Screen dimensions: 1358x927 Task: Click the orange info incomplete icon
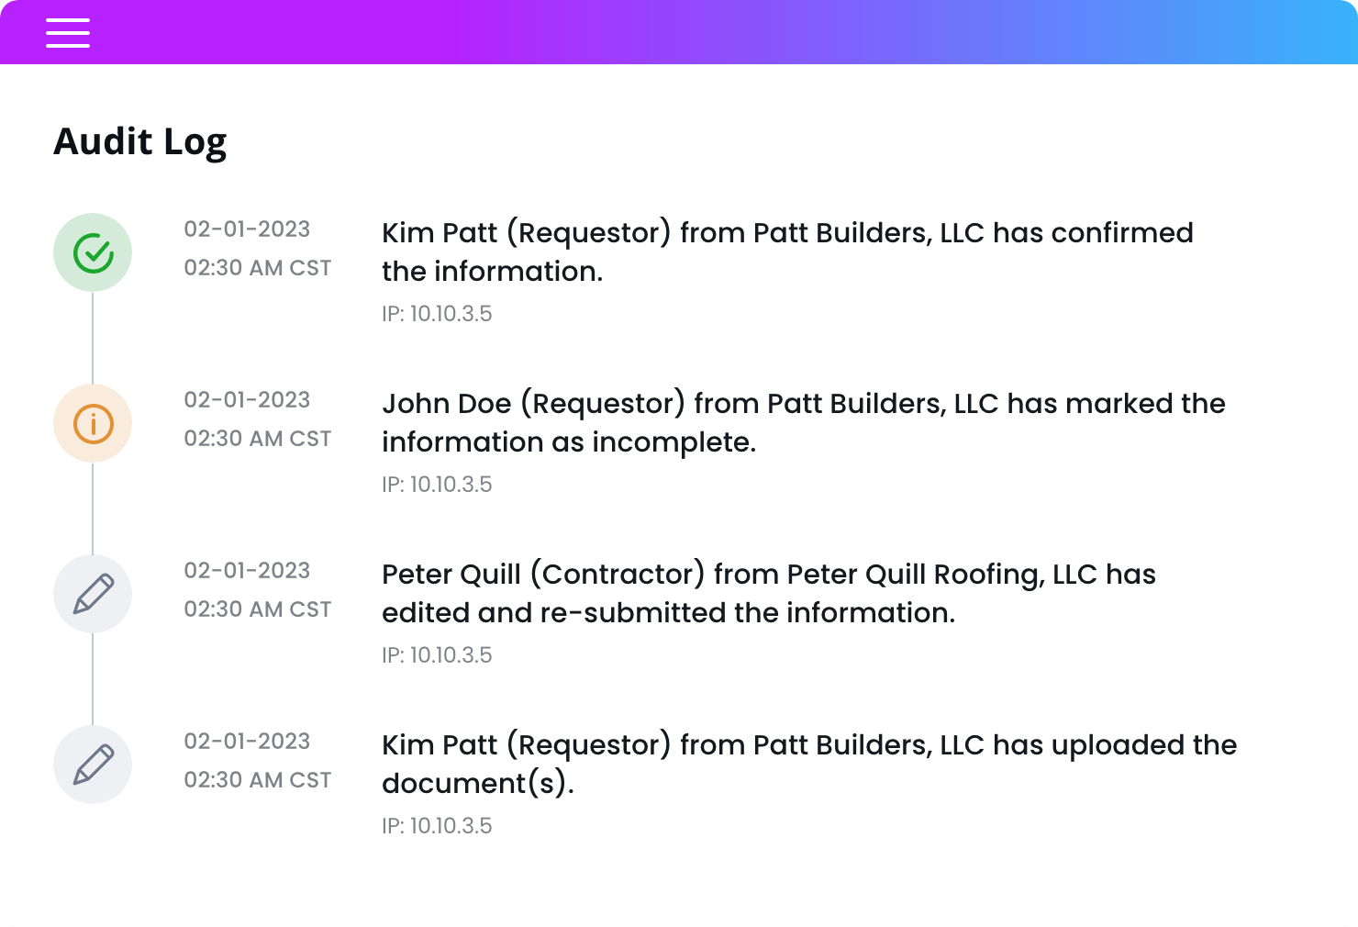tap(93, 423)
